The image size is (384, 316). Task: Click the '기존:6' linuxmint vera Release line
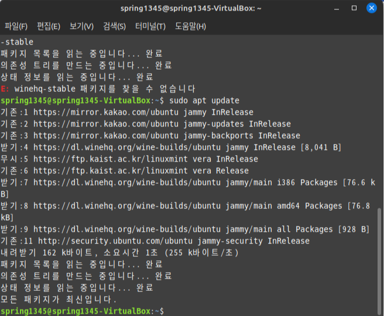(125, 171)
